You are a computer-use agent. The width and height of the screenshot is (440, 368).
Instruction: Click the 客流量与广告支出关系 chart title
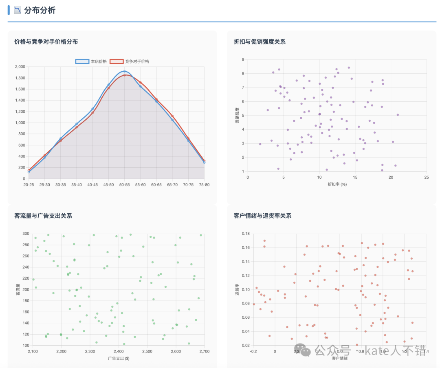pyautogui.click(x=43, y=216)
